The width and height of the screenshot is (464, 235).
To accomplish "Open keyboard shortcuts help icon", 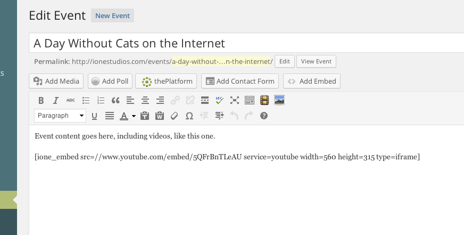I will [x=263, y=116].
